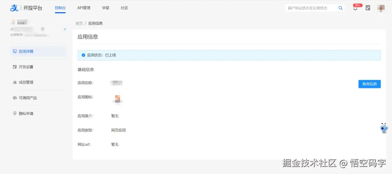
Task: Click the 应用详情 sidebar icon
Action: click(15, 51)
